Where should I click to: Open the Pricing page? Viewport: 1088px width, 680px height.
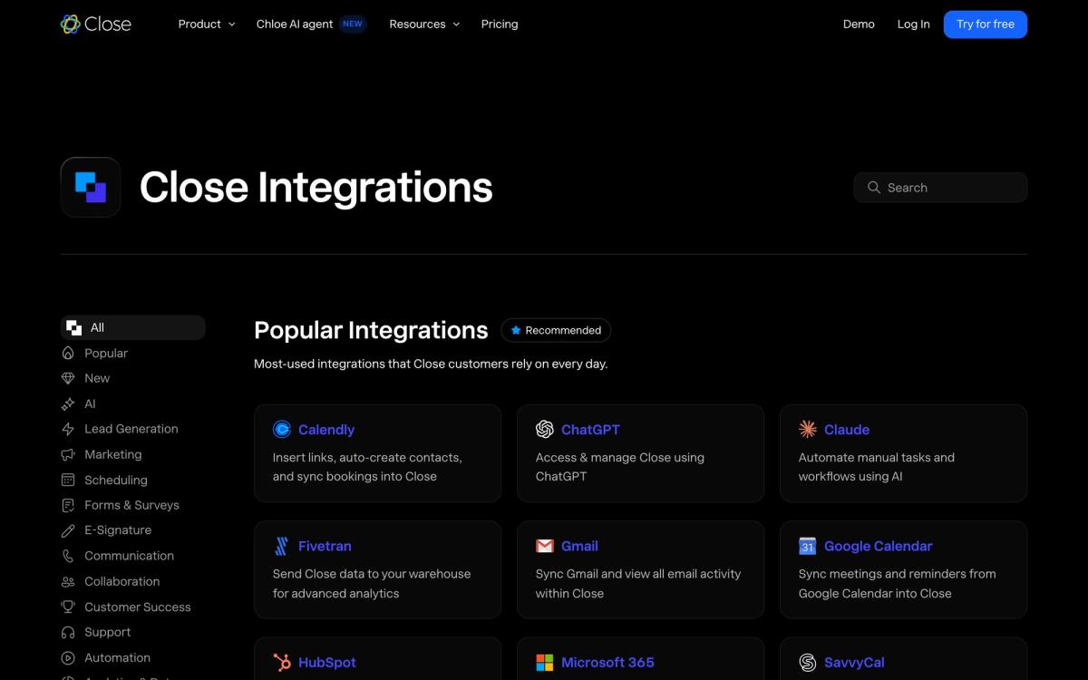click(500, 24)
